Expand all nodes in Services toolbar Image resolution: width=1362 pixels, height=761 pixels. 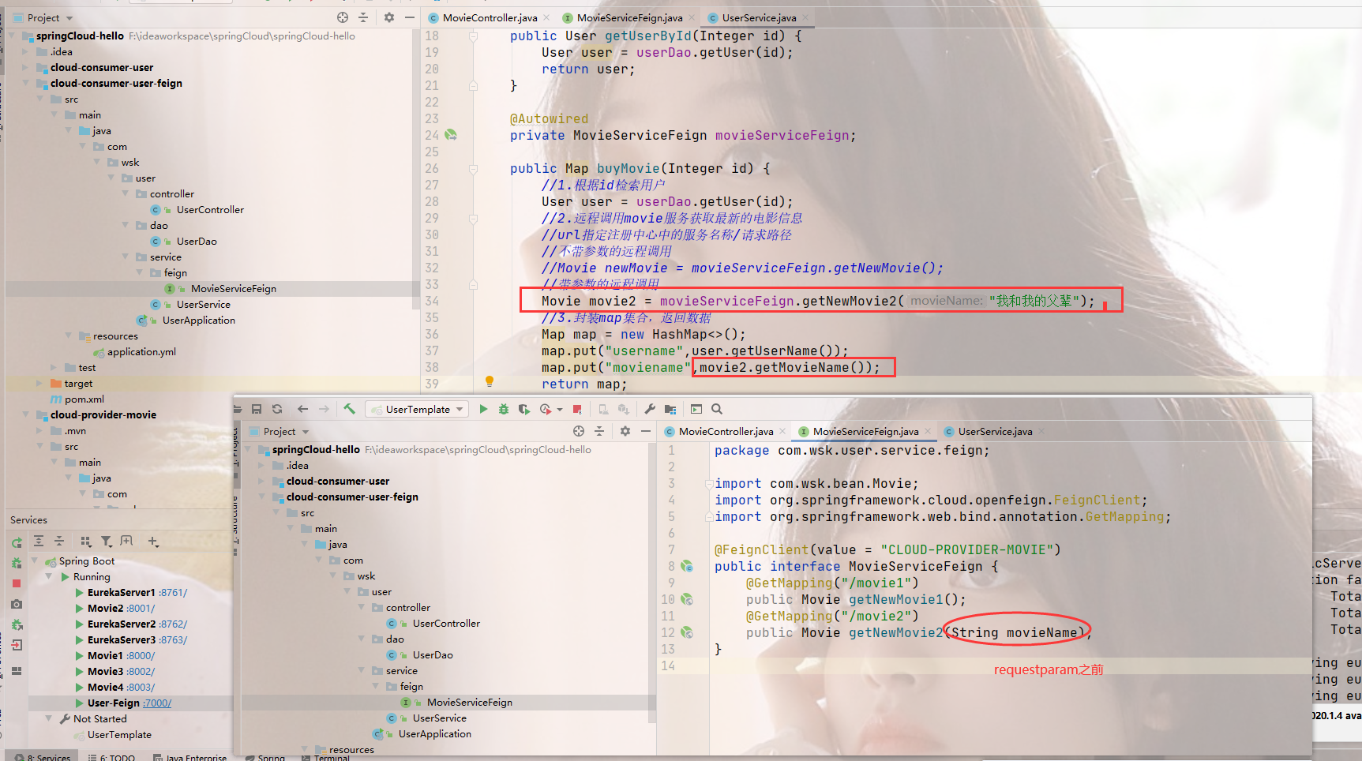[x=39, y=541]
